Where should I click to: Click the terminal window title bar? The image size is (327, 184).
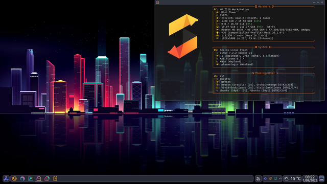point(240,2)
